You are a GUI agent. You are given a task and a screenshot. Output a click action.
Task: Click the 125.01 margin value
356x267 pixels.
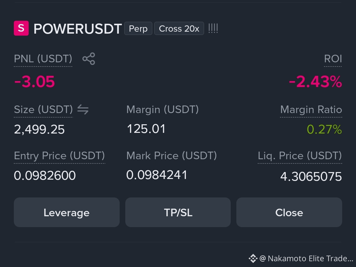[x=146, y=129]
